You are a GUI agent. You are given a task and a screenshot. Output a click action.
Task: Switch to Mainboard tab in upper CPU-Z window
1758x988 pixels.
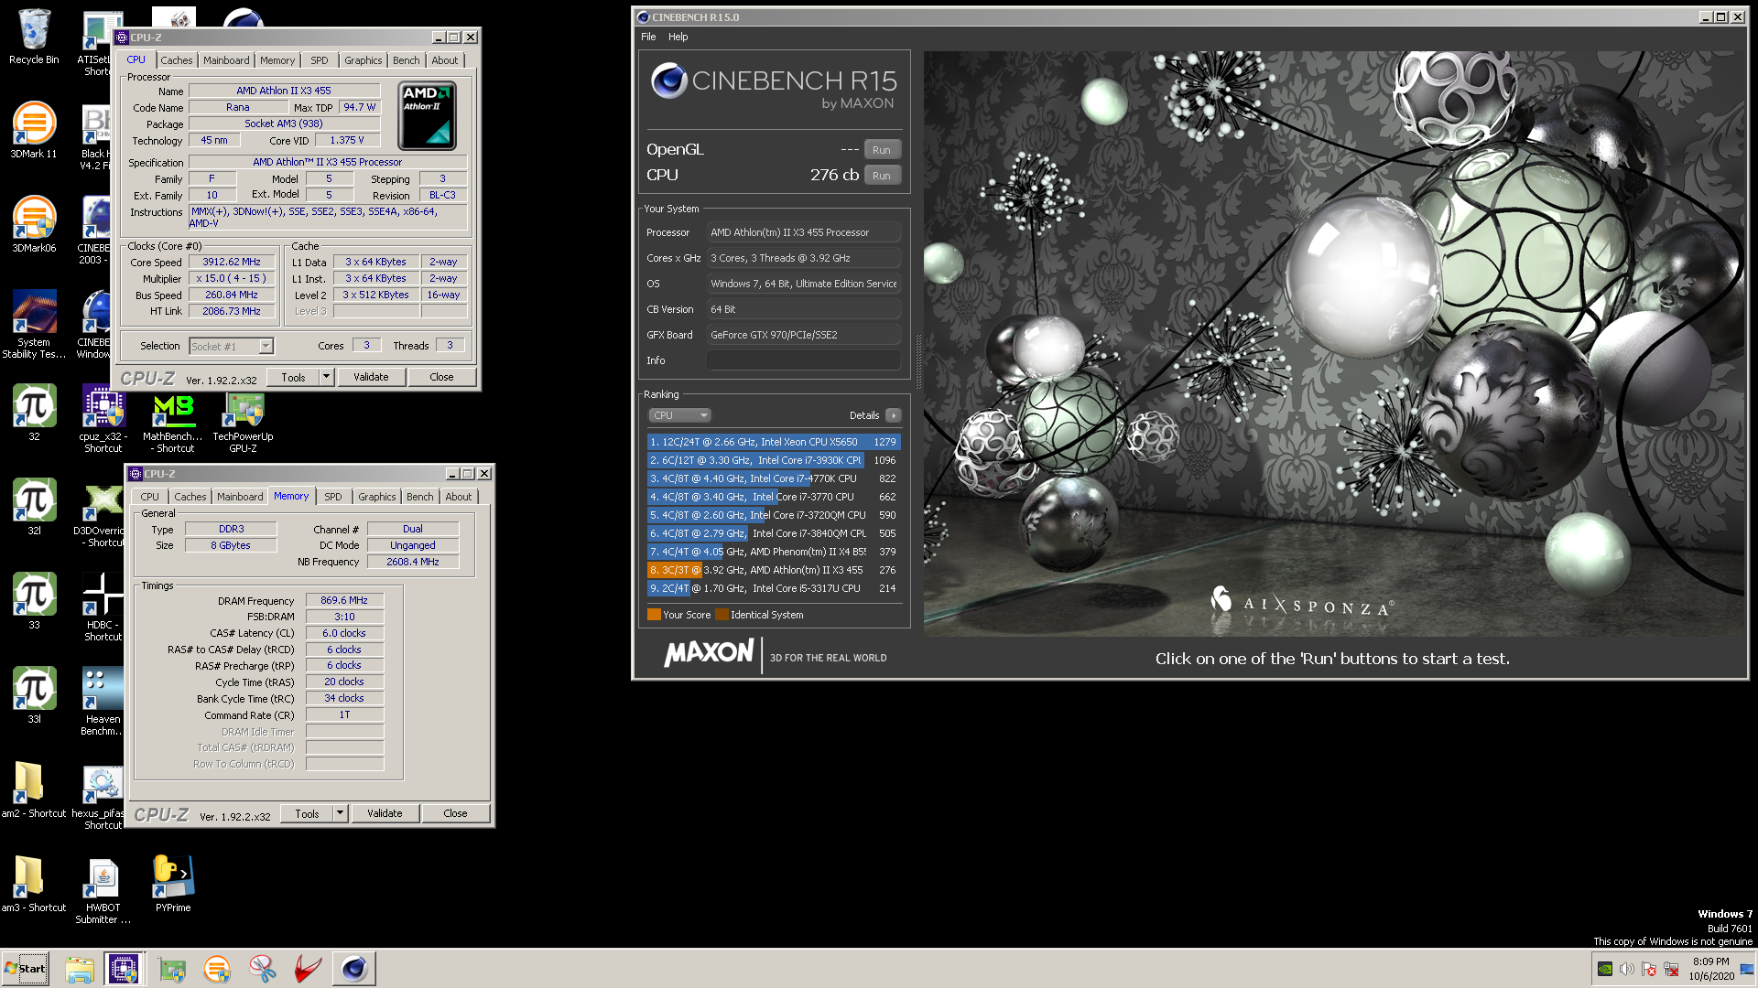[x=226, y=60]
